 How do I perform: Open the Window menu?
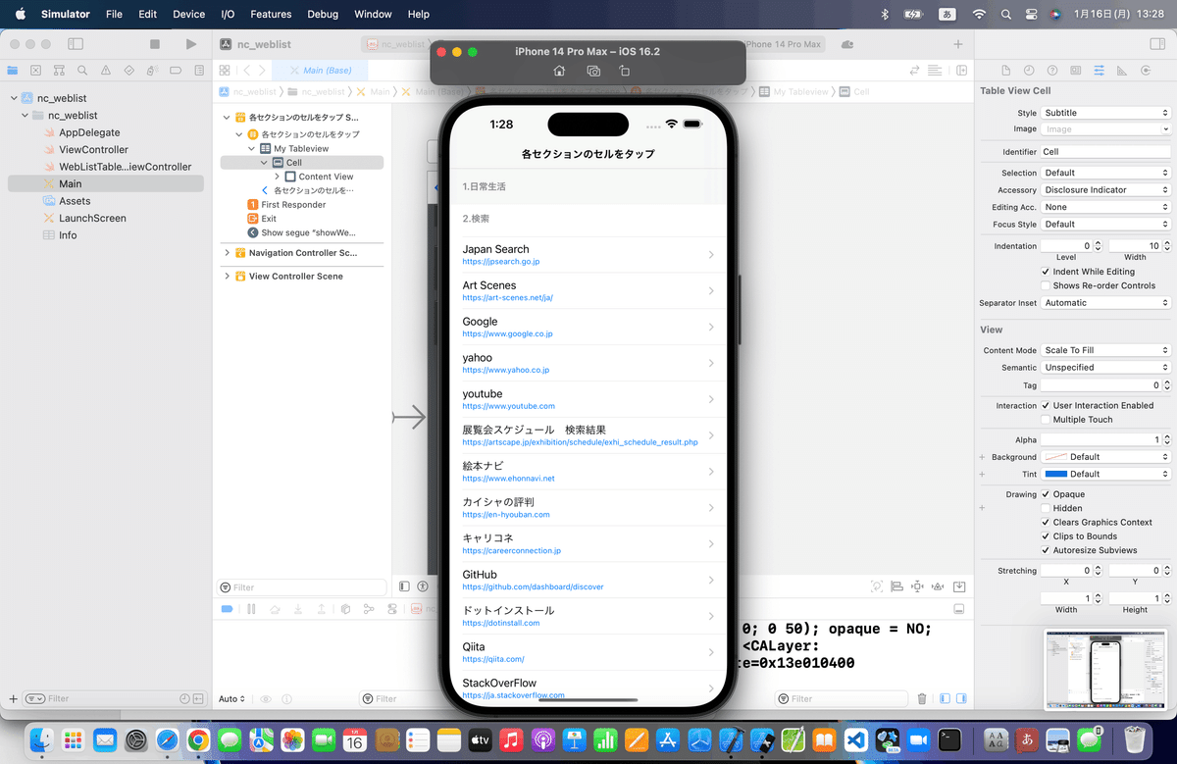(x=373, y=15)
